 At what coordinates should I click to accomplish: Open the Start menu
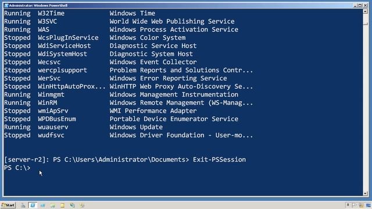coord(8,205)
